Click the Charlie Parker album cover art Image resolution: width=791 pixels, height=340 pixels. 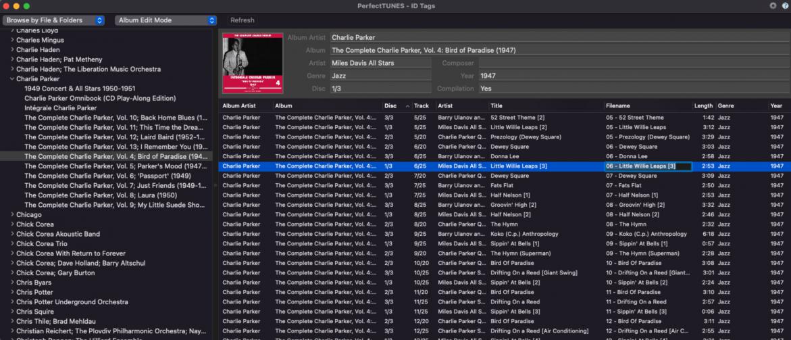click(x=253, y=63)
